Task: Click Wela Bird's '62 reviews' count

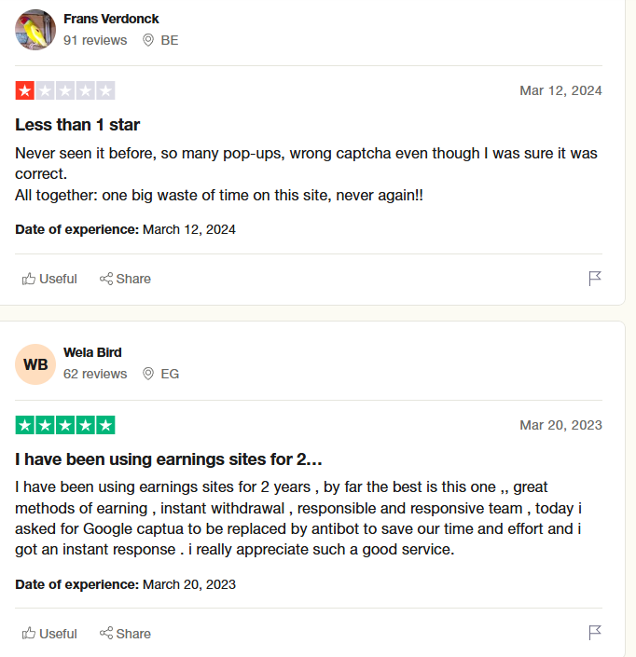Action: click(95, 374)
